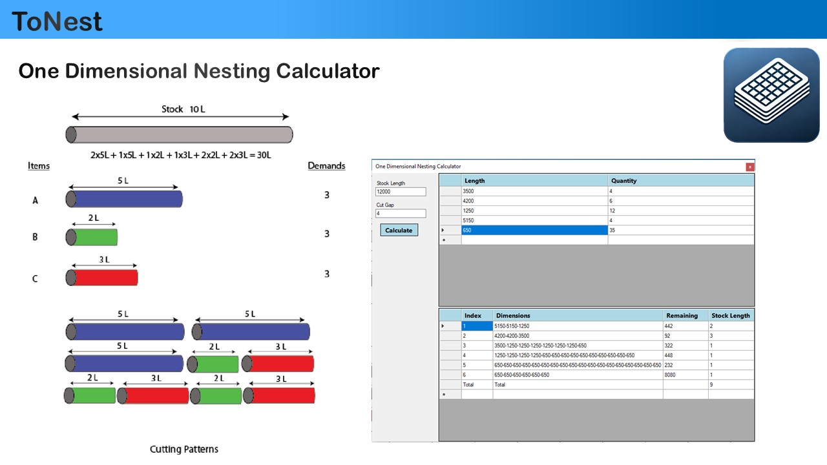Select Remaining value 92
This screenshot has width=827, height=465.
tap(686, 336)
